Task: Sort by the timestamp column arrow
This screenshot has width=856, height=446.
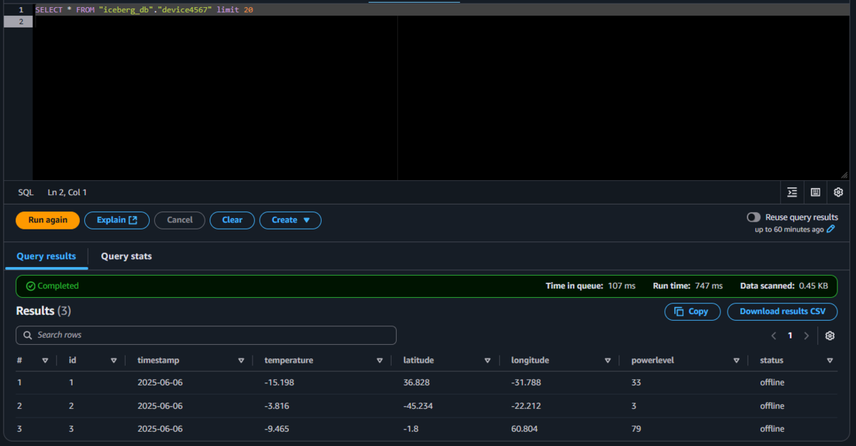Action: click(x=241, y=361)
